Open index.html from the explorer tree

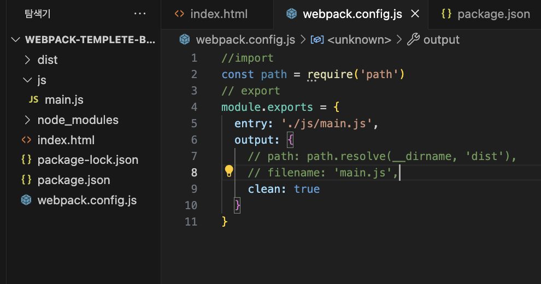pos(66,140)
